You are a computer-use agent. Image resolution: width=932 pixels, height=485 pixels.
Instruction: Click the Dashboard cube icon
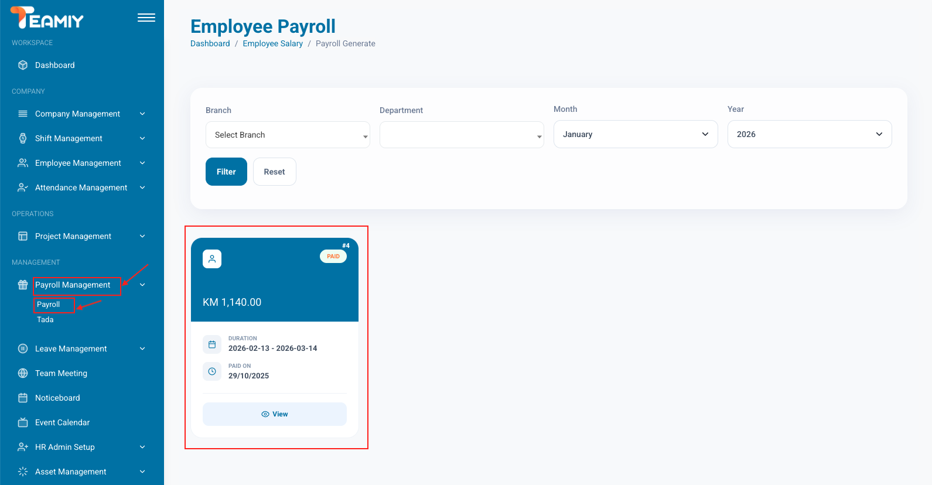point(23,65)
